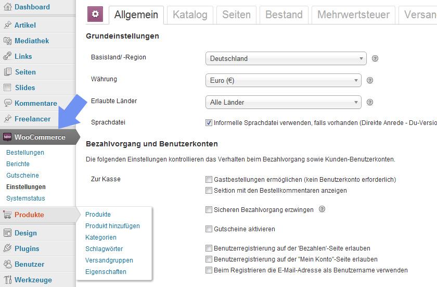
Task: Open Bestellungen link under WooCommerce
Action: click(x=25, y=153)
